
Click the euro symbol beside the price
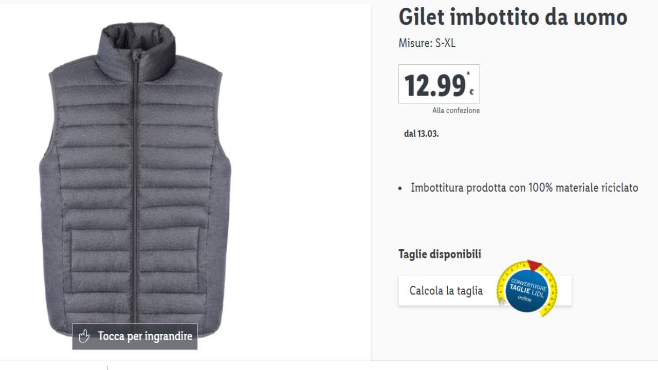click(x=471, y=92)
